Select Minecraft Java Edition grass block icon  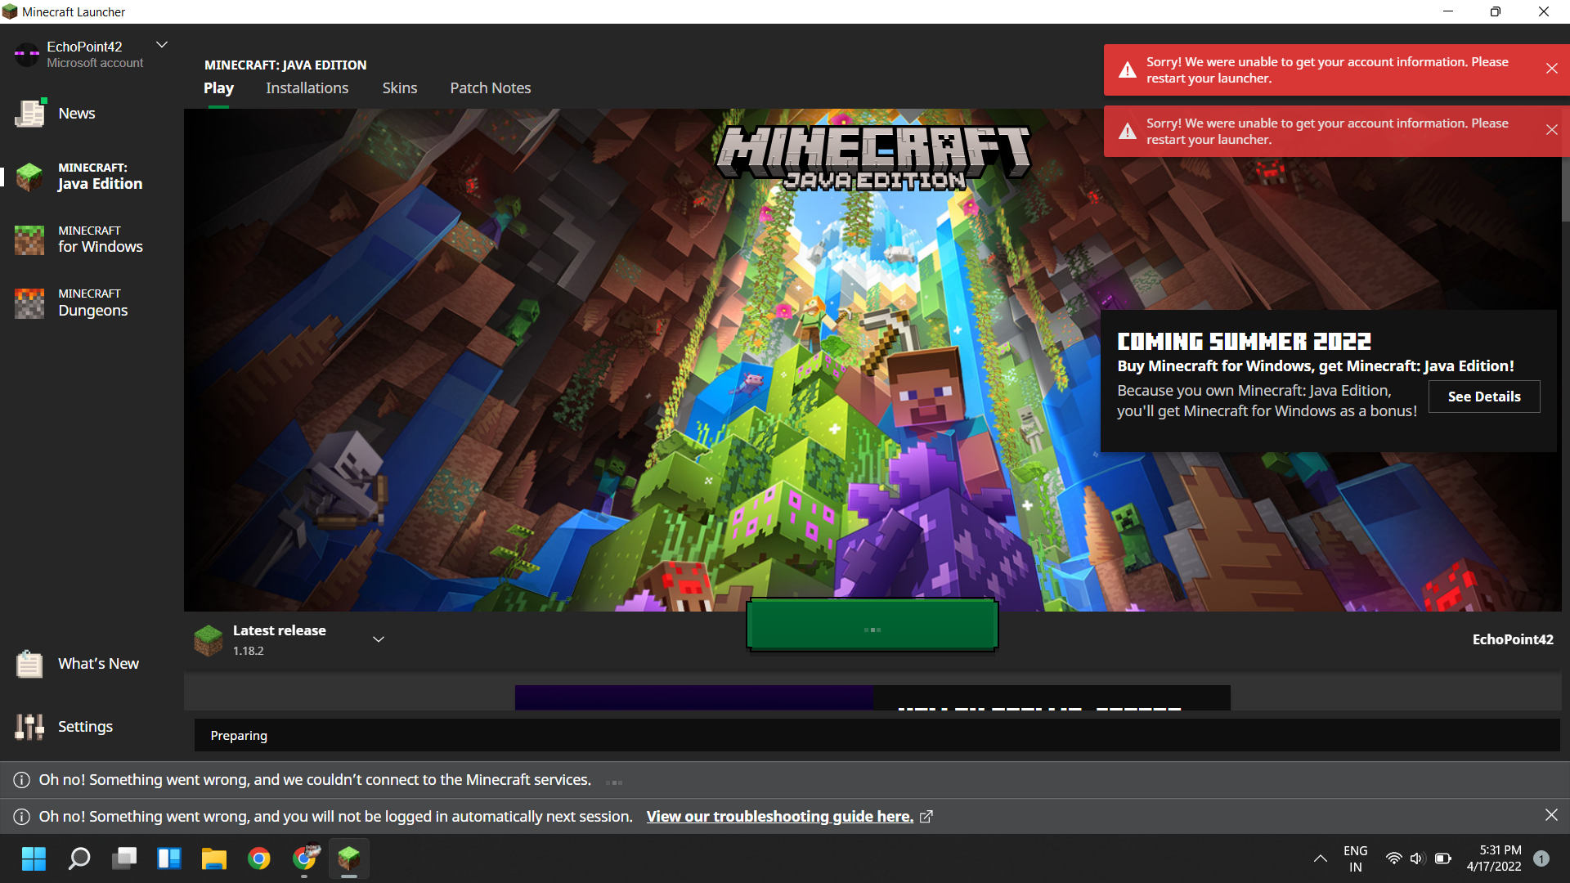(x=30, y=176)
